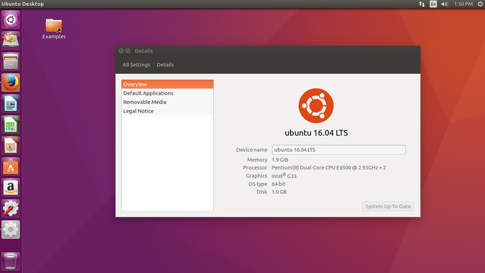This screenshot has height=273, width=485.
Task: Click the Disk value 1.0 GB
Action: pos(279,191)
